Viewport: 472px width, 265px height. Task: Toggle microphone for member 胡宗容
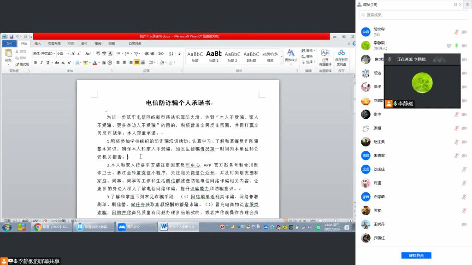coord(456,32)
